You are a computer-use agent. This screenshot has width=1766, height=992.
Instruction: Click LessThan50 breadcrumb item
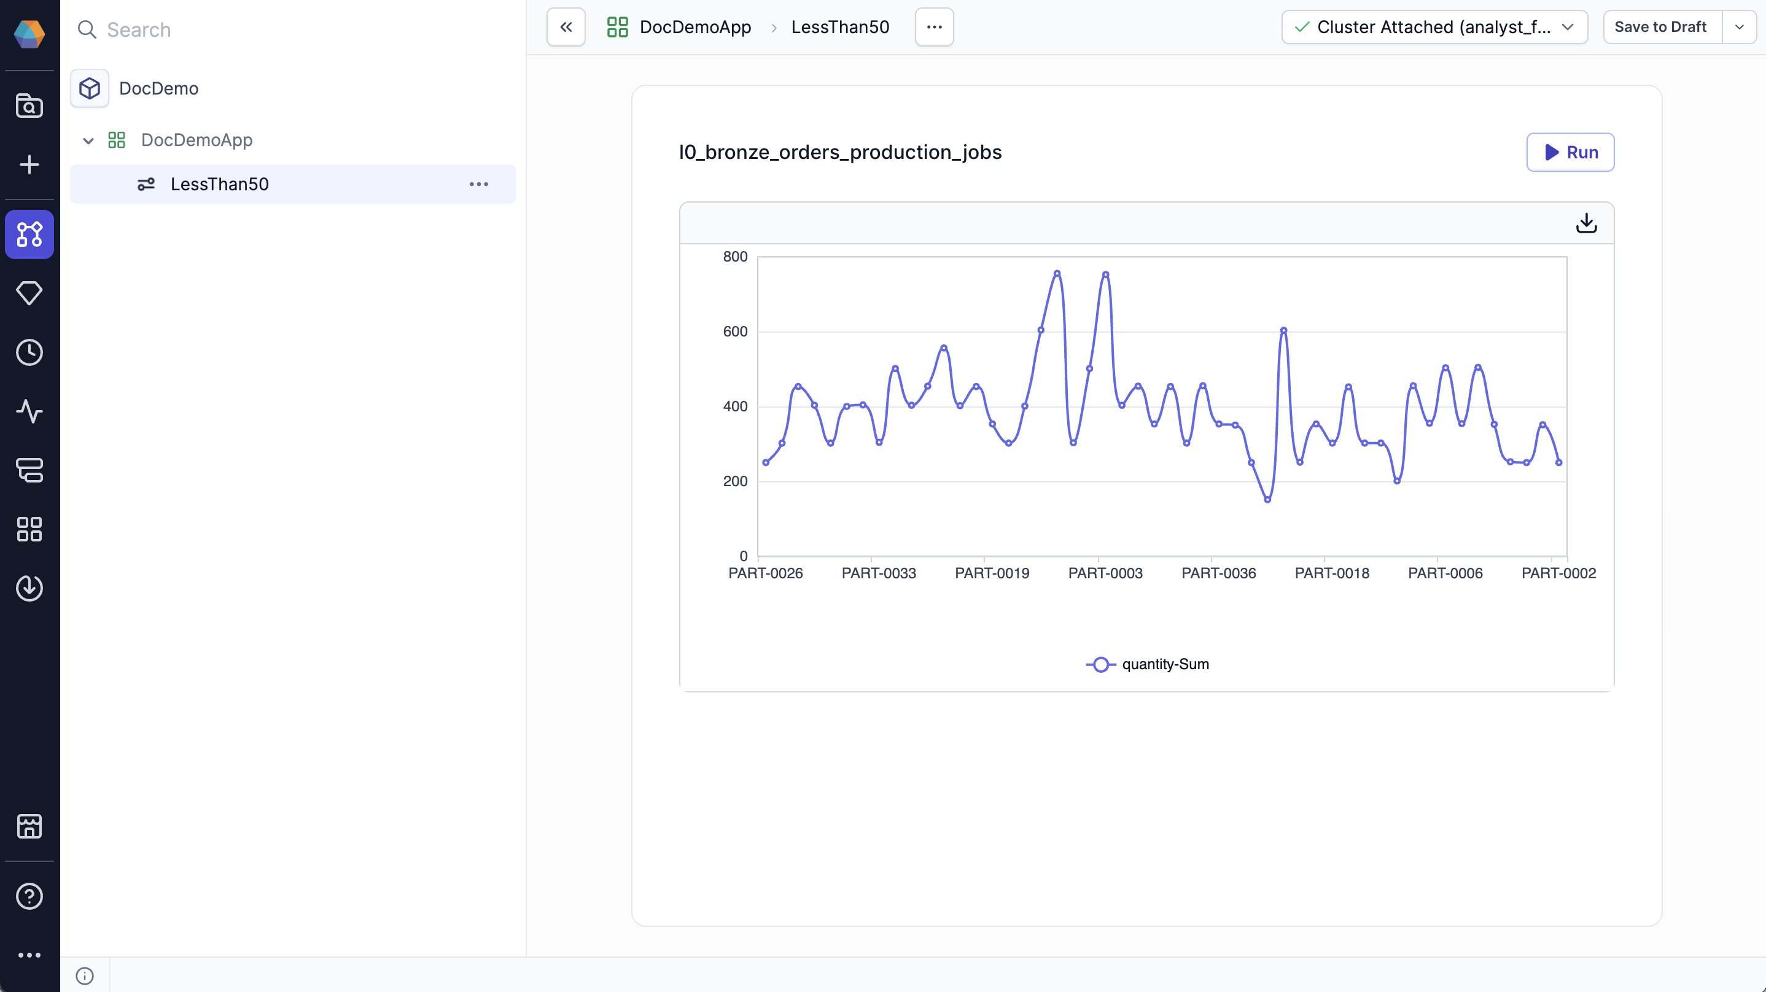click(841, 28)
